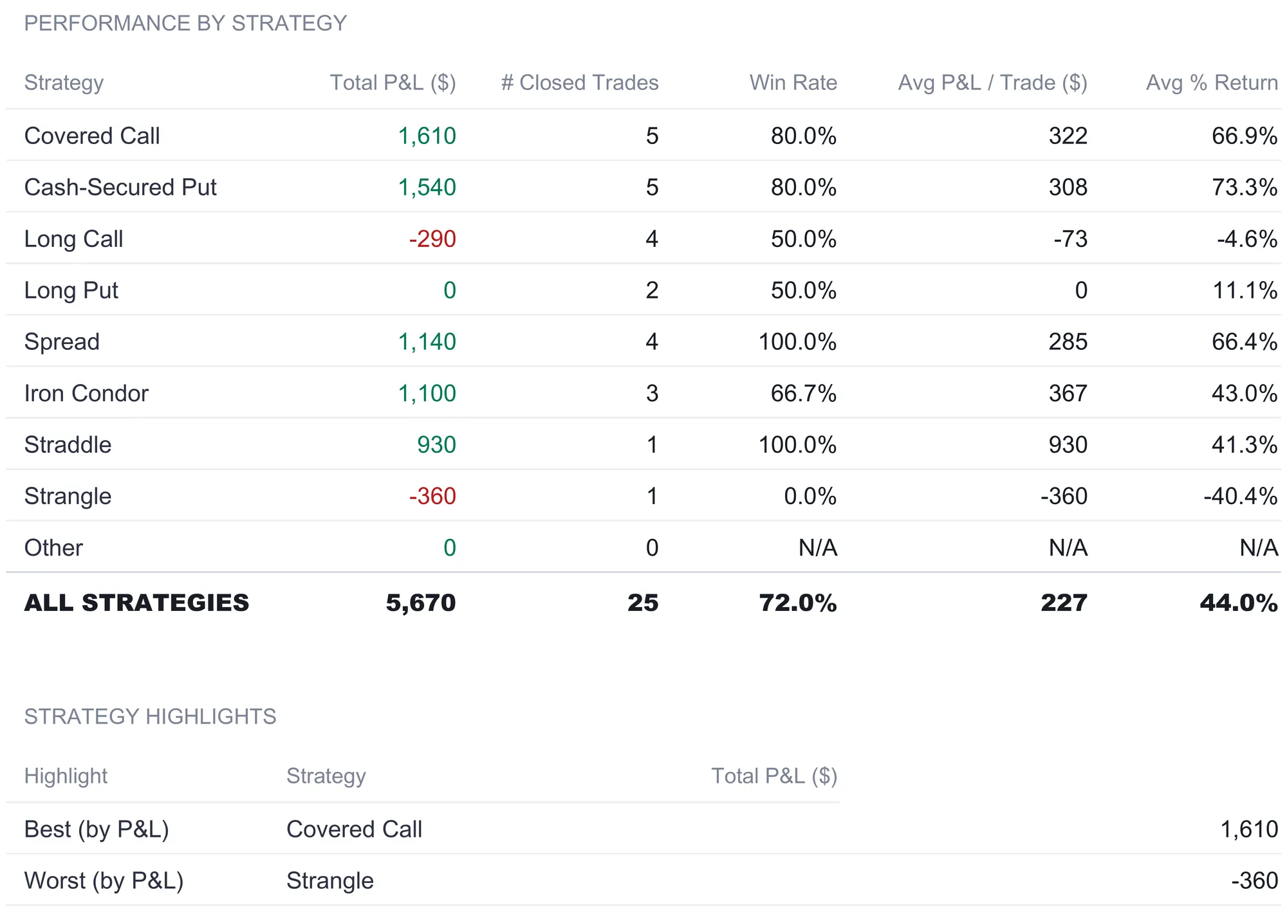
Task: Click the Avg P&L / Trade ($) header
Action: point(992,83)
